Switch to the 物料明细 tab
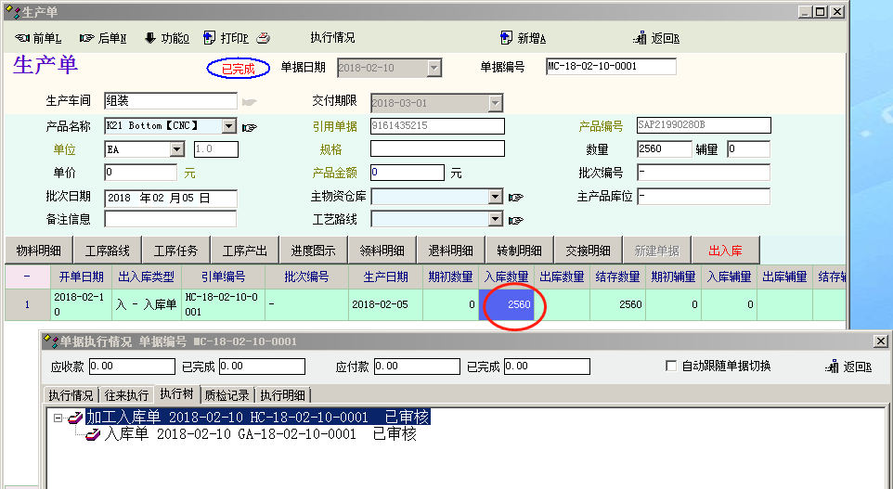The height and width of the screenshot is (489, 893). (39, 251)
